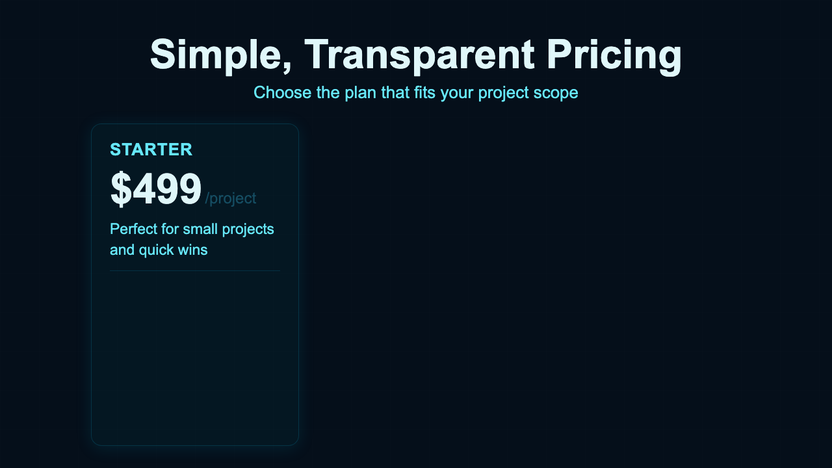Click the $499 price text
Viewport: 832px width, 468px height.
tap(155, 188)
